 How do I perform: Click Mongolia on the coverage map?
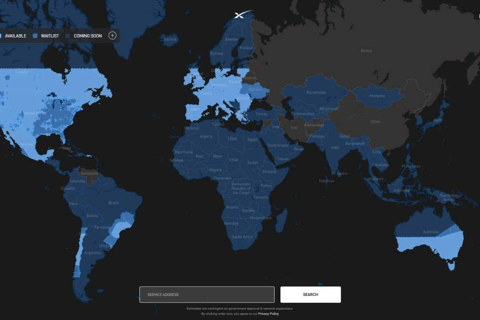tap(377, 96)
